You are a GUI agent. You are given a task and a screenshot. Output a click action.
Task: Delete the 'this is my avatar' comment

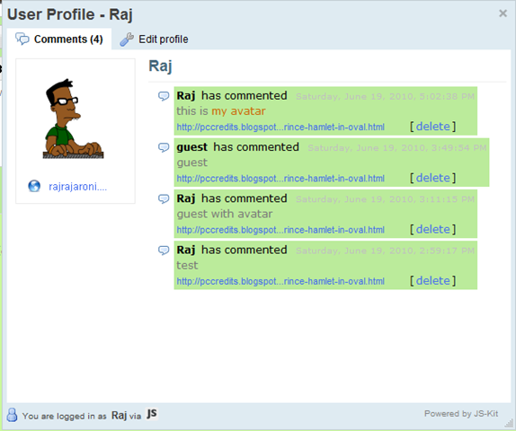[432, 127]
